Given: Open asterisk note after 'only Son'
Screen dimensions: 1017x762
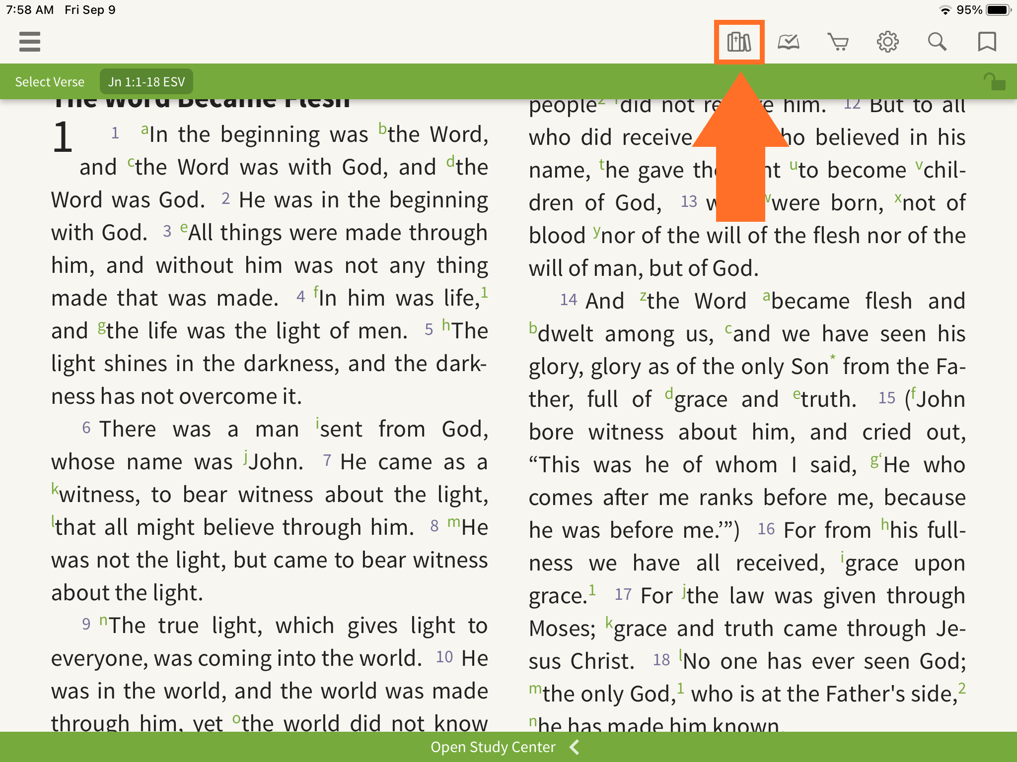Looking at the screenshot, I should (x=833, y=358).
